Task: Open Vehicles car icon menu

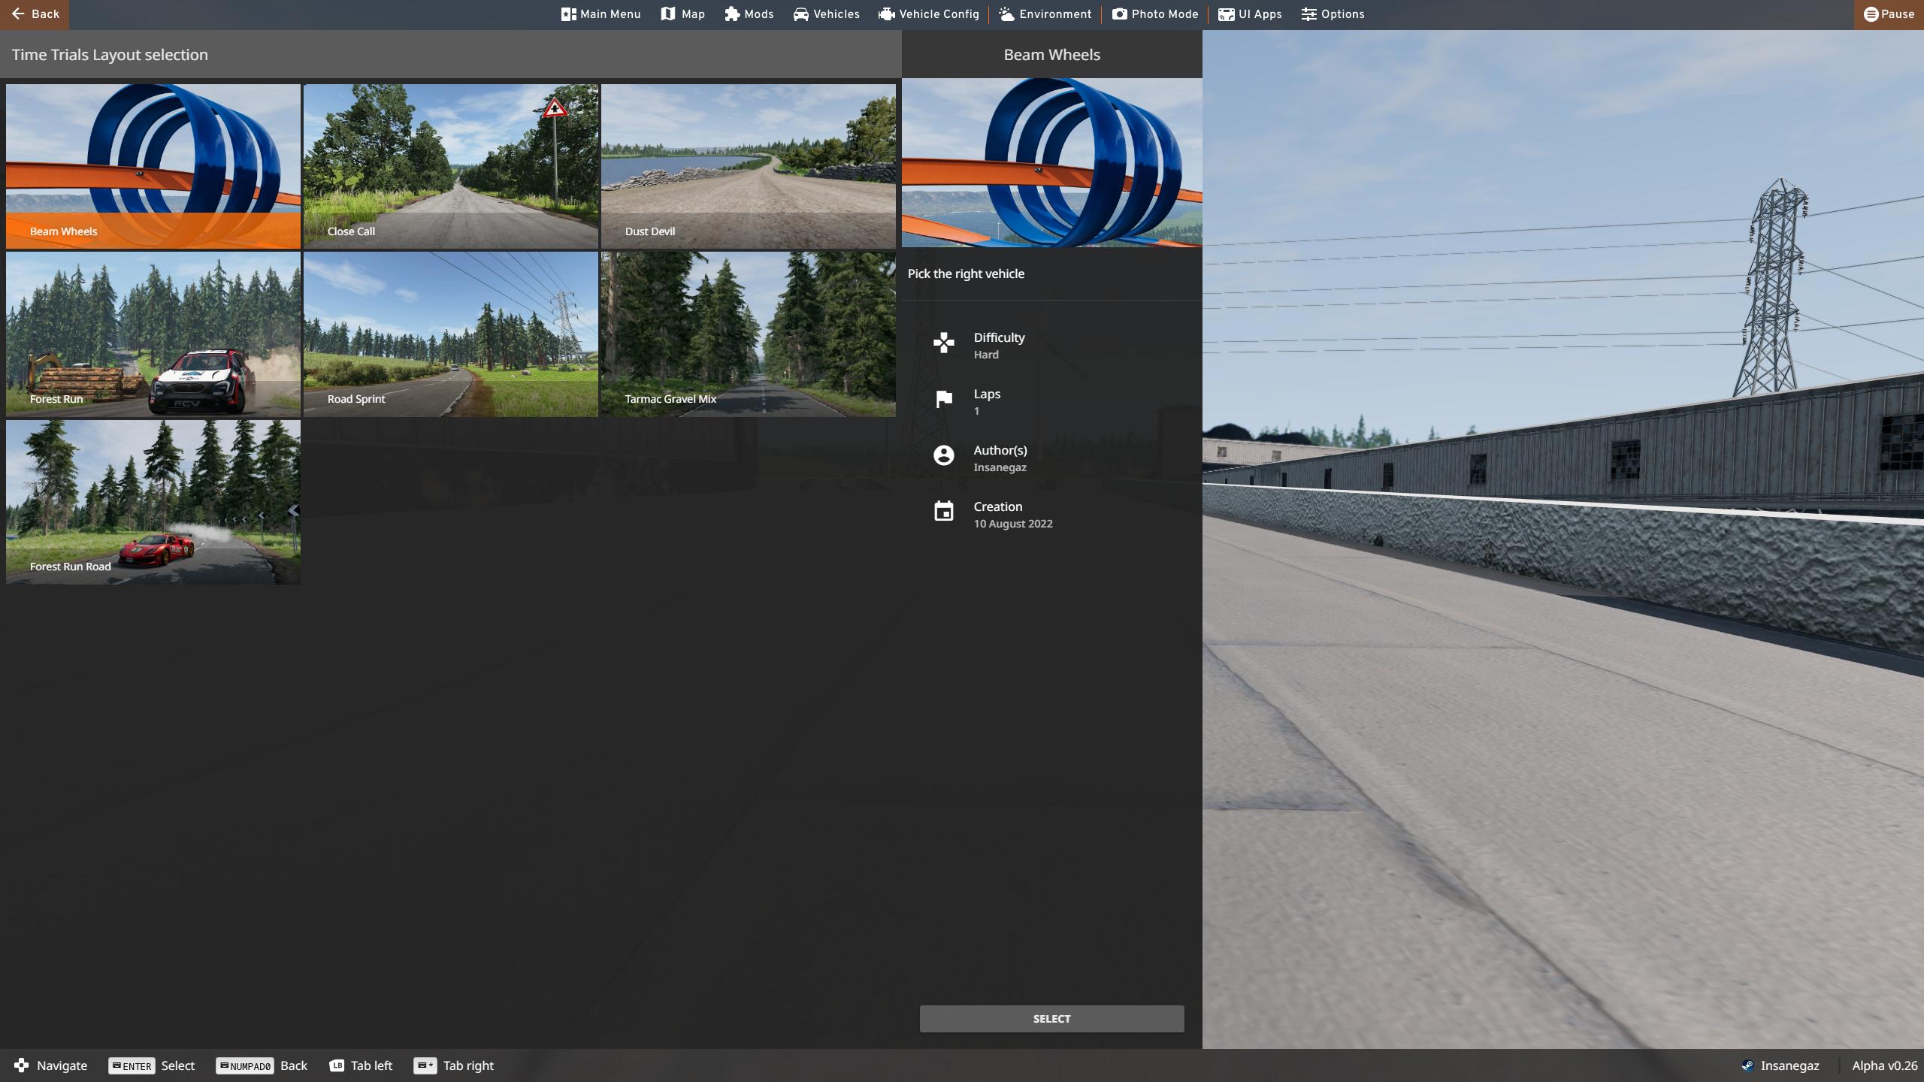Action: pos(801,14)
